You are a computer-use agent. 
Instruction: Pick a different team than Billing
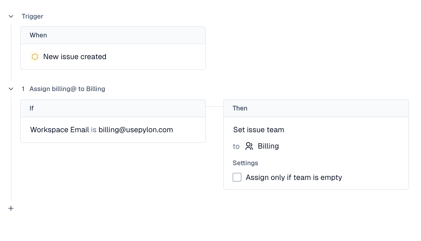[x=268, y=146]
